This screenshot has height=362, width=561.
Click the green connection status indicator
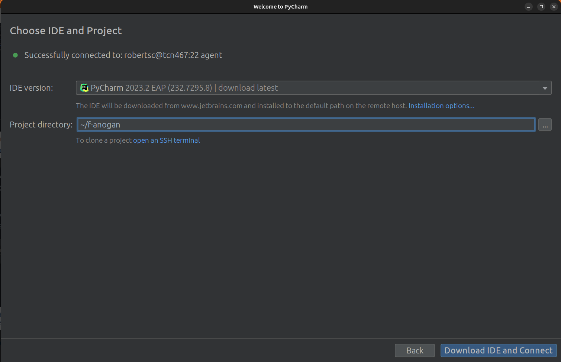(x=15, y=55)
